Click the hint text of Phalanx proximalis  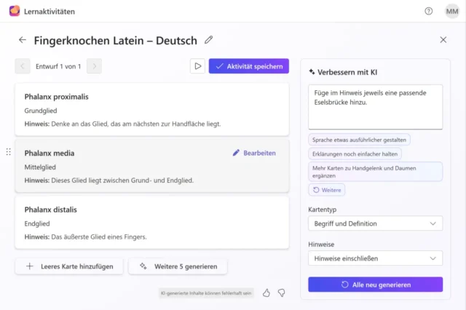(x=122, y=124)
